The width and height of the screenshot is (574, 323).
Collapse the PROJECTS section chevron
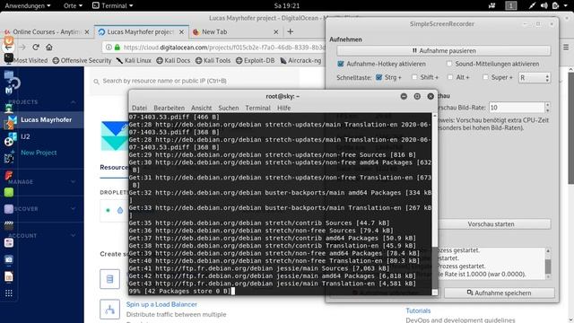(74, 101)
